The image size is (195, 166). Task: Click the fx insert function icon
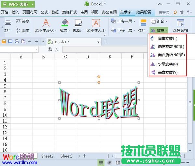click(57, 49)
